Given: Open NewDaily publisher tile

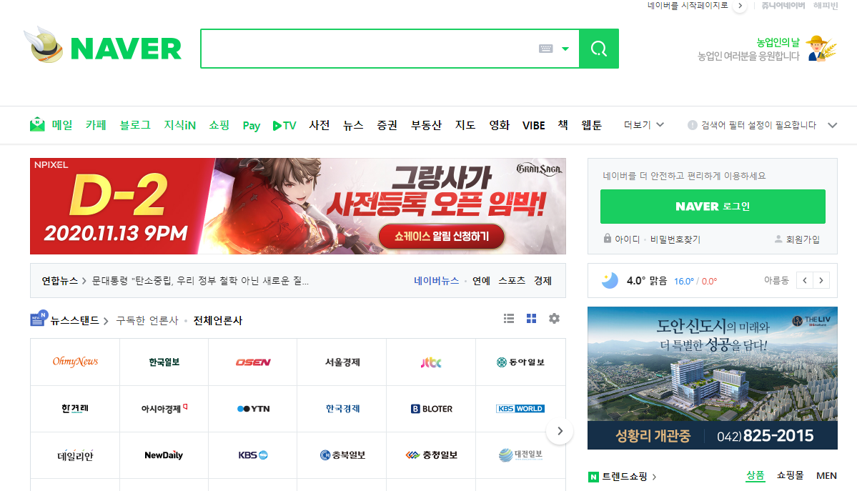Looking at the screenshot, I should [x=164, y=455].
